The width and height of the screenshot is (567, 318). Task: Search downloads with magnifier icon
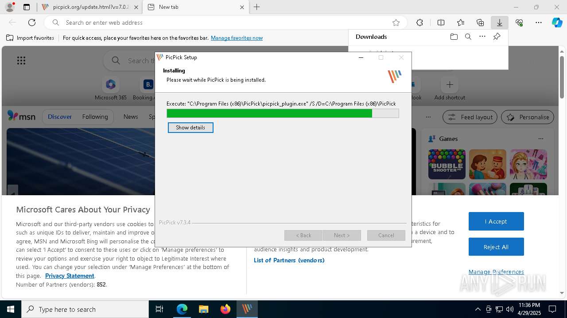(468, 37)
